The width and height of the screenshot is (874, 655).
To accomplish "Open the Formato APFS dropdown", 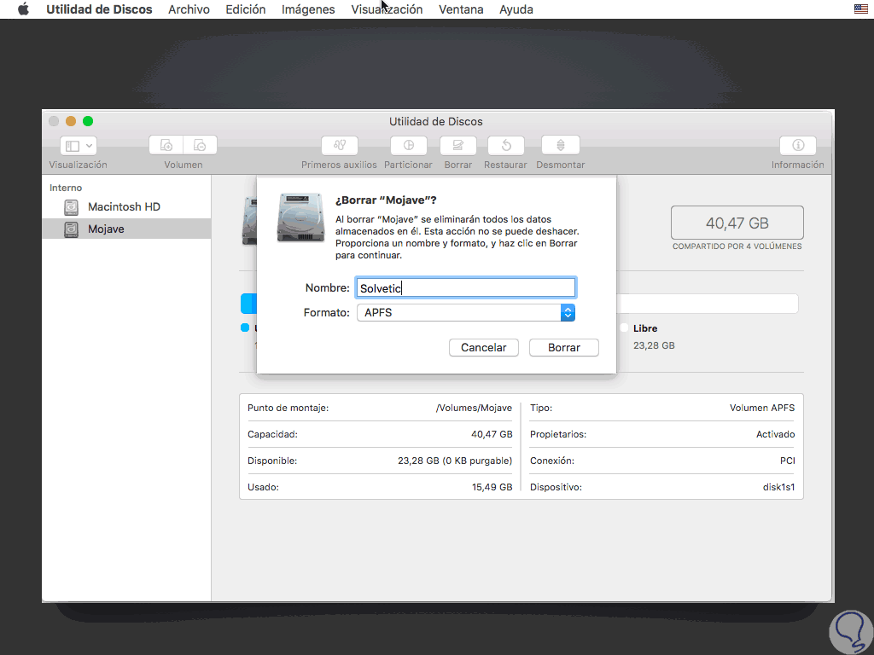I will 466,312.
